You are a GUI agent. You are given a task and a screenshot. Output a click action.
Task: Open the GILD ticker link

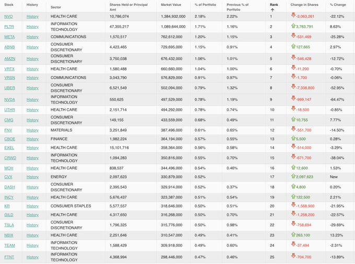coord(8,215)
